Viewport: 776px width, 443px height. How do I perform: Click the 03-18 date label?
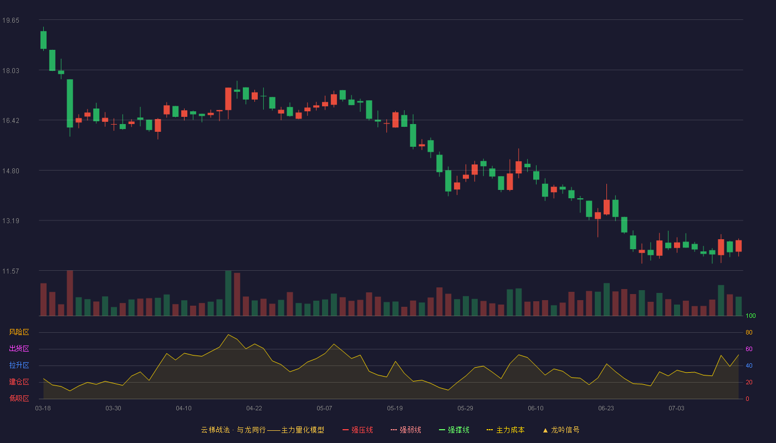click(x=43, y=408)
